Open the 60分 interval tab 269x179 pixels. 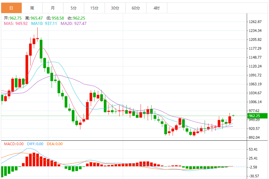[136, 8]
